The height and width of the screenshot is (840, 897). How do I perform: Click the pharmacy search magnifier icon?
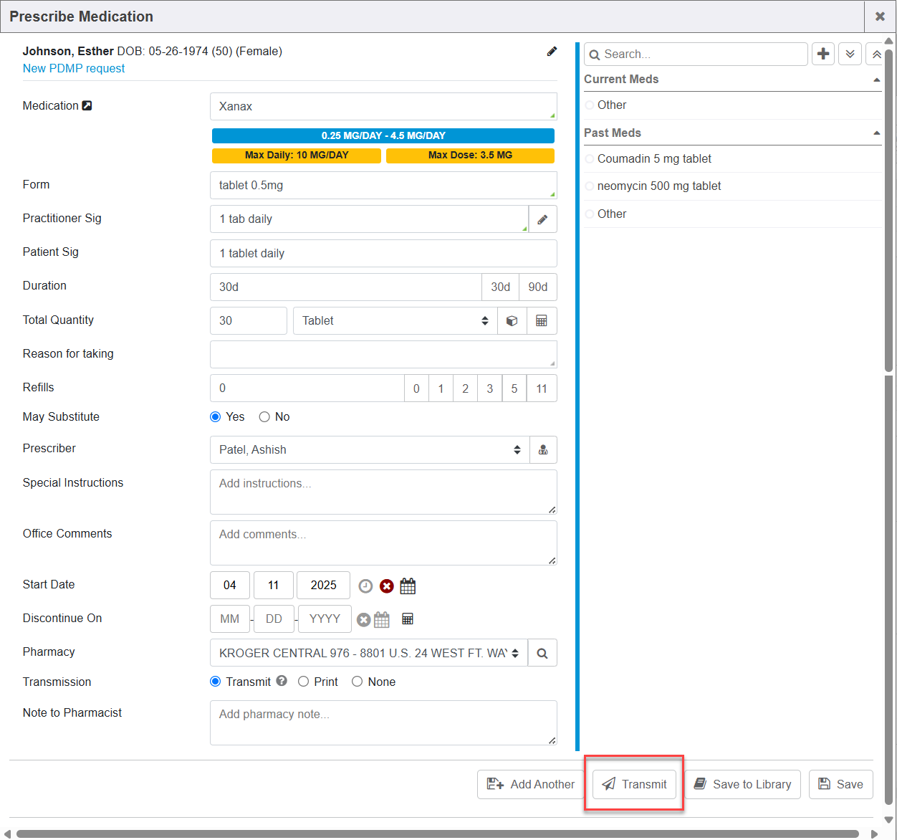point(542,654)
